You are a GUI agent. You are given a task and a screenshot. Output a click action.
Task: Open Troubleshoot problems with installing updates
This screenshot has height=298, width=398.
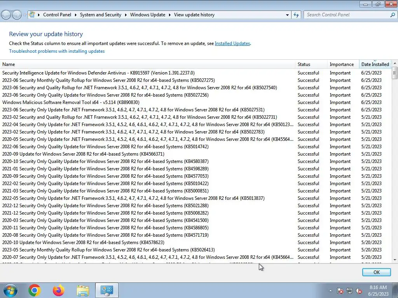(57, 51)
